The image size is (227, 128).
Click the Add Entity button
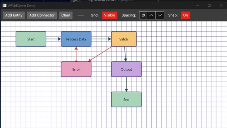point(14,15)
